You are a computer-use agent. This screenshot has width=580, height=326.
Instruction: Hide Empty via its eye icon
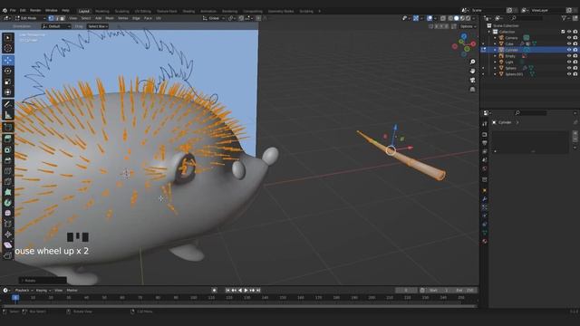569,56
